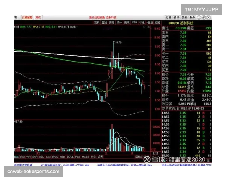Click the 标记 toolbar button
The image size is (226, 181).
coord(142,22)
